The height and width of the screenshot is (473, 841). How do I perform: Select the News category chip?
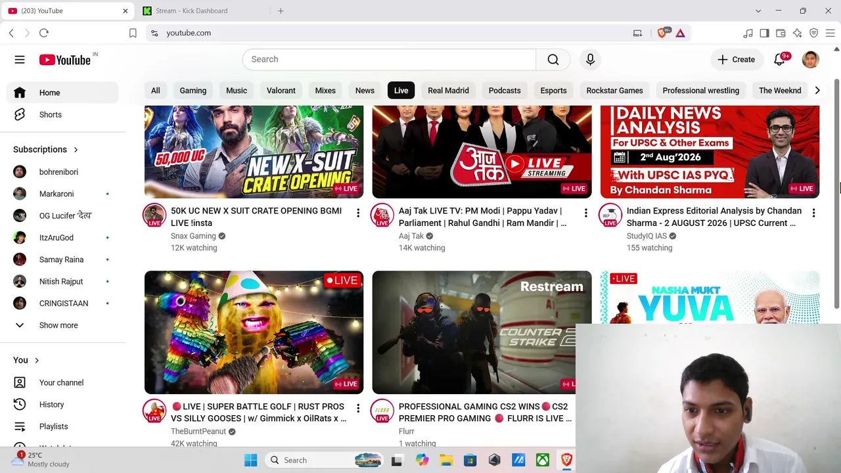point(365,91)
